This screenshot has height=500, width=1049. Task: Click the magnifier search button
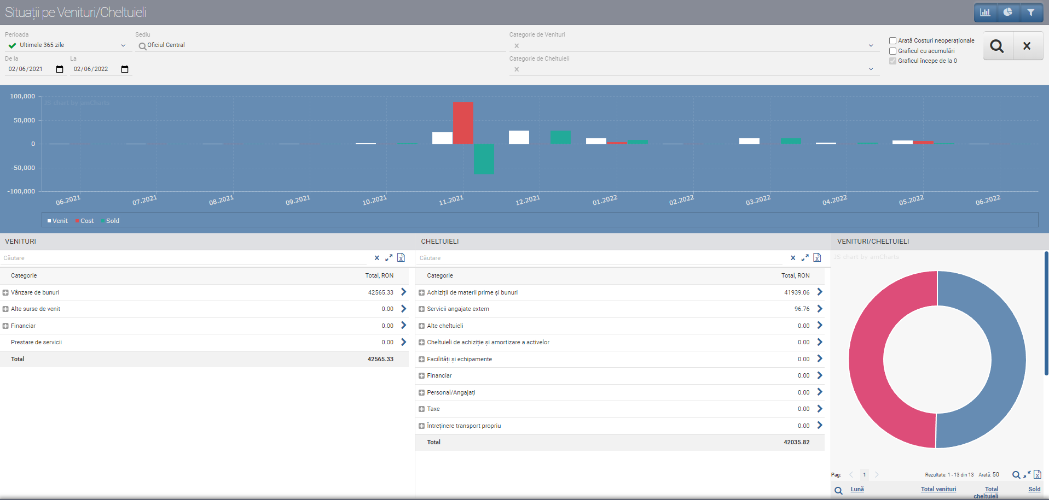(997, 46)
